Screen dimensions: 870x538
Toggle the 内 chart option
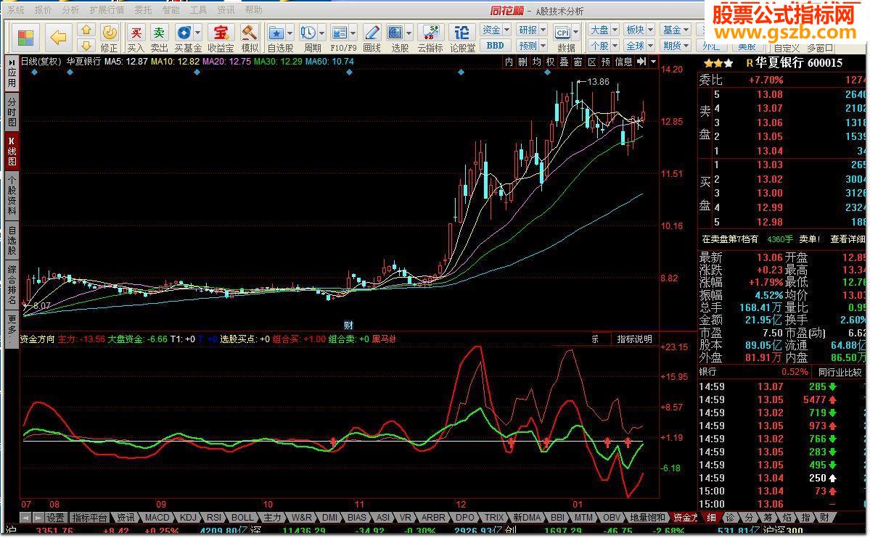tap(509, 62)
